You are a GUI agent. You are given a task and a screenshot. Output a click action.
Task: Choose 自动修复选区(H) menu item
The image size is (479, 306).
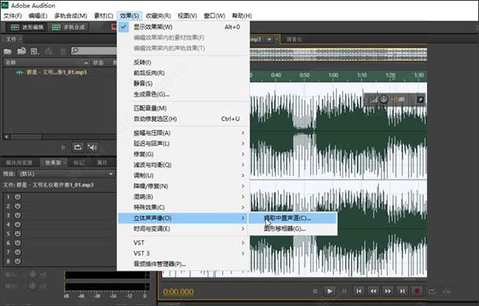[x=184, y=119]
